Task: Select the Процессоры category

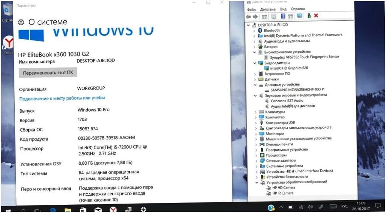Action: (x=276, y=155)
